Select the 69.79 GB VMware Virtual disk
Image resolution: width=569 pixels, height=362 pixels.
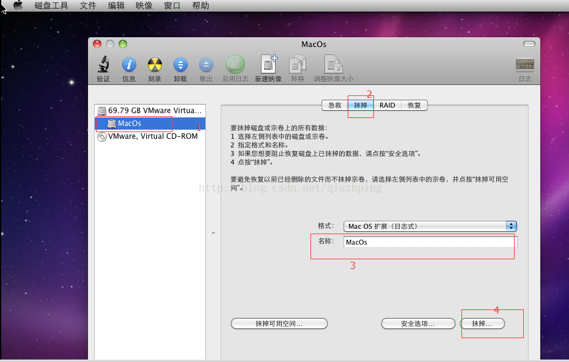[150, 111]
